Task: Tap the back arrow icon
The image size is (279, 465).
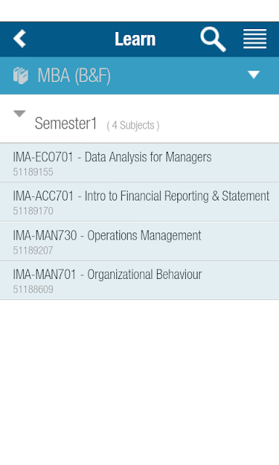Action: pos(20,39)
